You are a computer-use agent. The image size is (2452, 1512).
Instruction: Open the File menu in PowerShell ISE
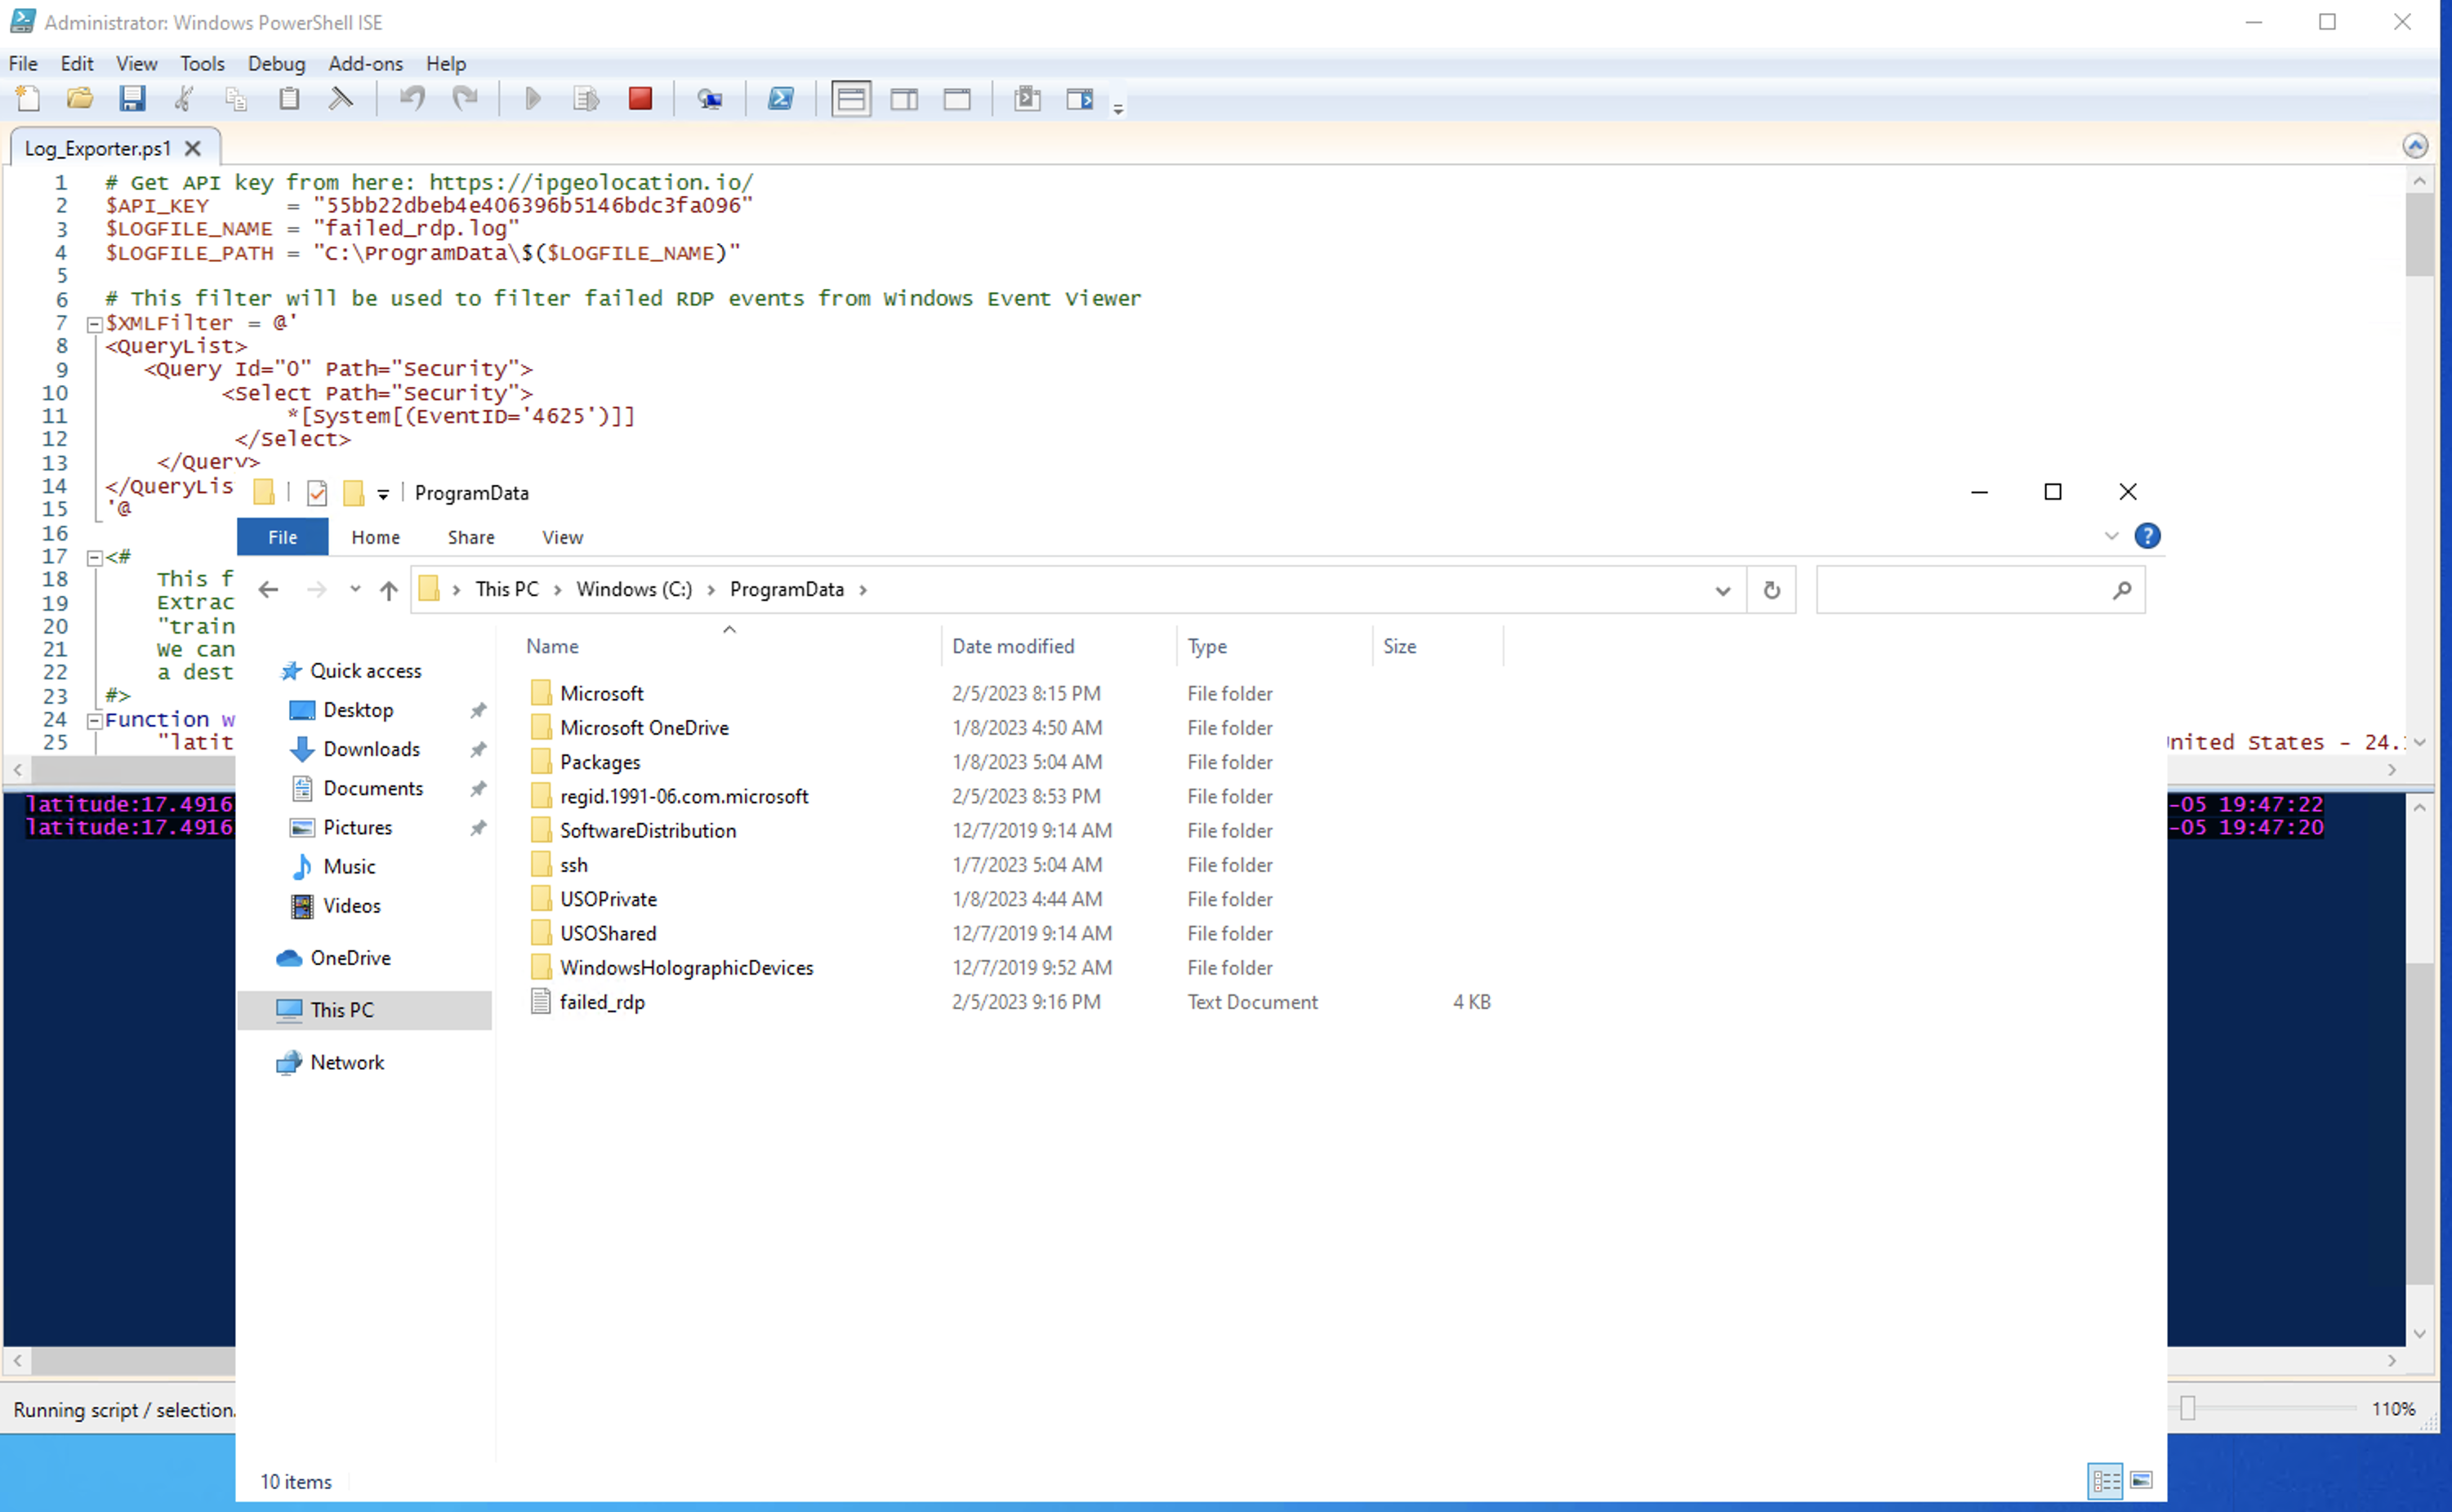(23, 64)
